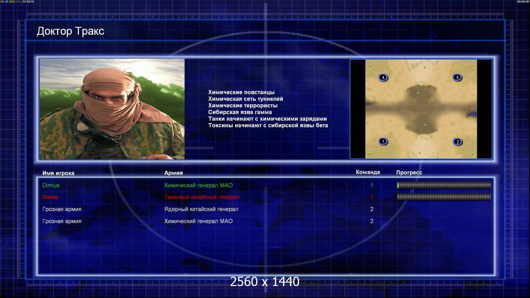Click team number 2 in the last row

372,222
